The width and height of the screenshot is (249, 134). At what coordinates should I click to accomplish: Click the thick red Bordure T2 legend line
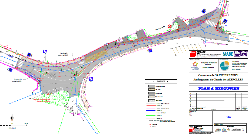pos(151,105)
